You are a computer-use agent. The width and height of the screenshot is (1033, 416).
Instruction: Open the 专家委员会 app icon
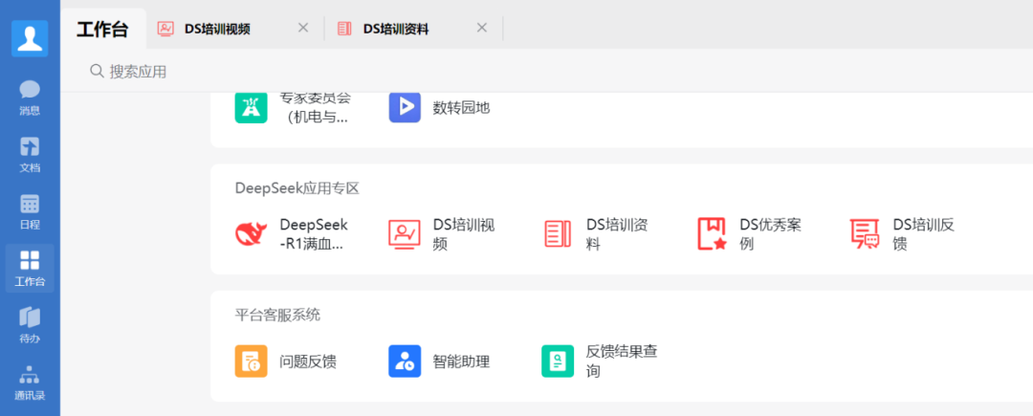point(251,107)
